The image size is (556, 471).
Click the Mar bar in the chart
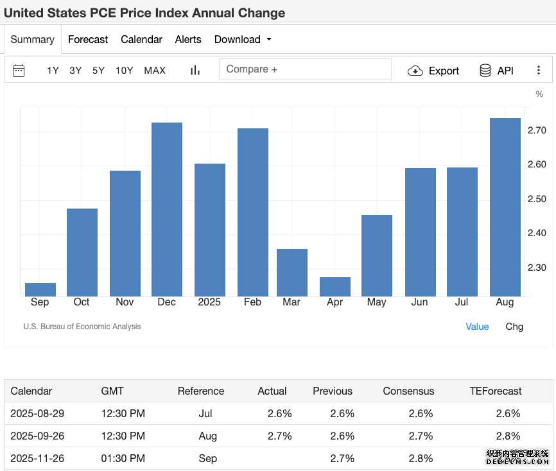(x=292, y=273)
